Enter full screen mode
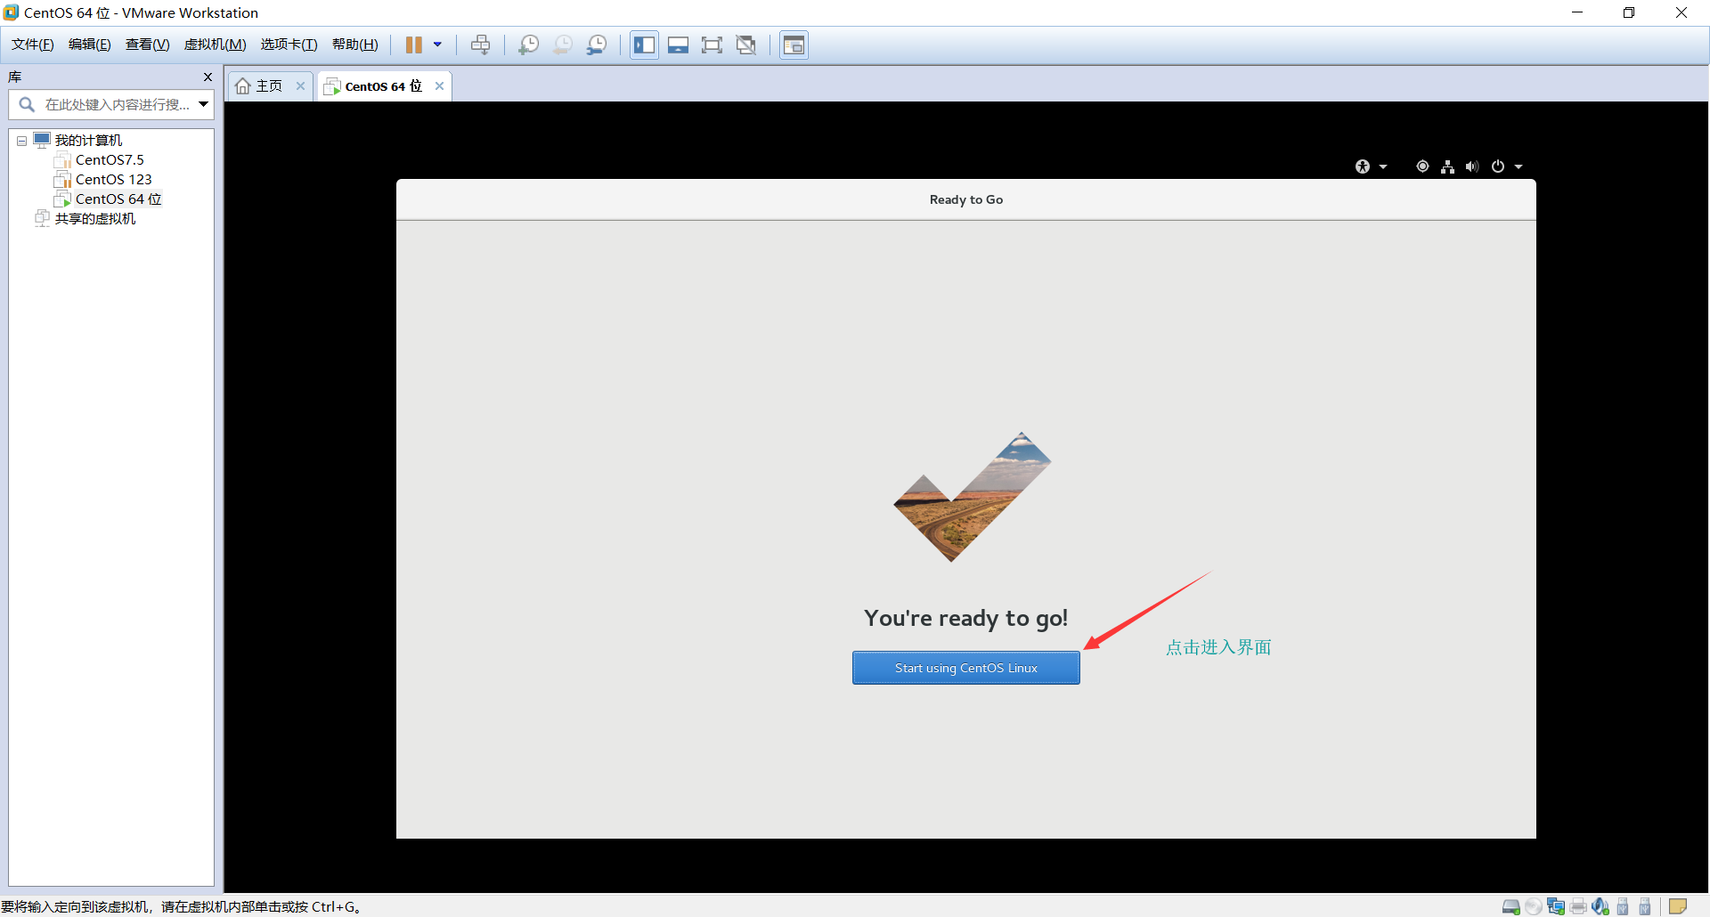 (x=712, y=45)
